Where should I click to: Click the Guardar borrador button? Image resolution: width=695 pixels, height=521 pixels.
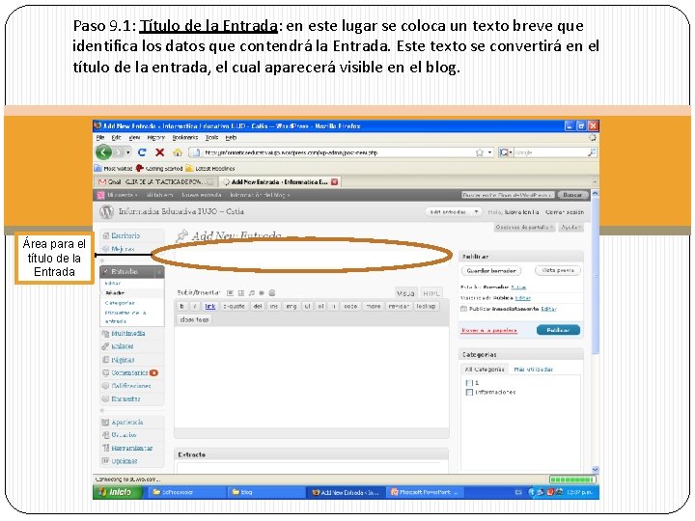click(x=491, y=271)
